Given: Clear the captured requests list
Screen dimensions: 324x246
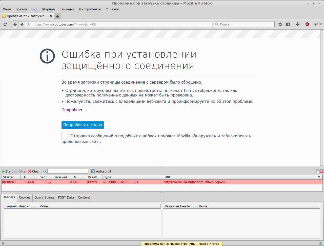Looking at the screenshot, I should 34,171.
